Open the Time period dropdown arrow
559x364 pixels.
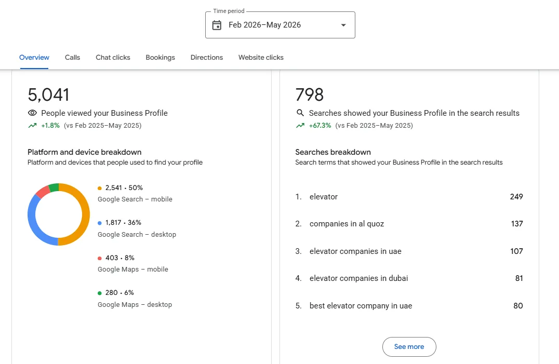click(x=343, y=25)
